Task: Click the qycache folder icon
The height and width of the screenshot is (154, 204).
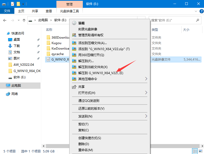Action: 48,54
